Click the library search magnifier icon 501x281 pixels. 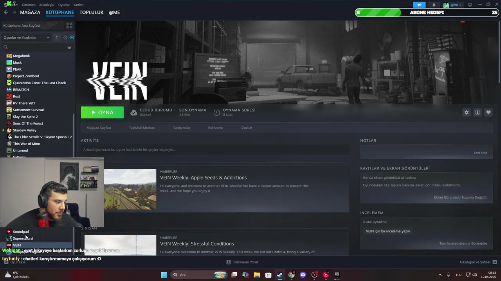pyautogui.click(x=5, y=47)
